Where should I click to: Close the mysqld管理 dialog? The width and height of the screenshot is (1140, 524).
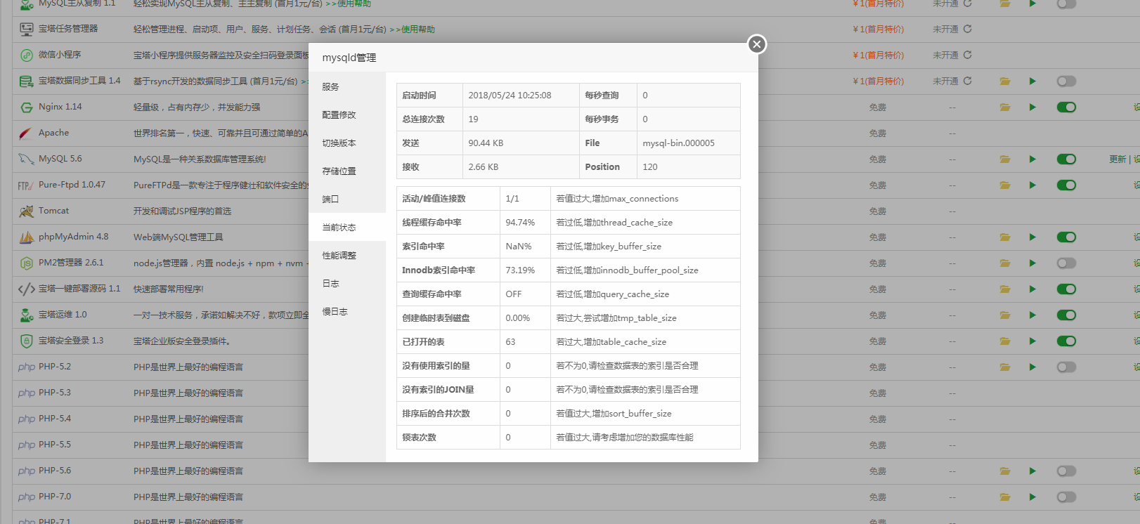pos(756,44)
